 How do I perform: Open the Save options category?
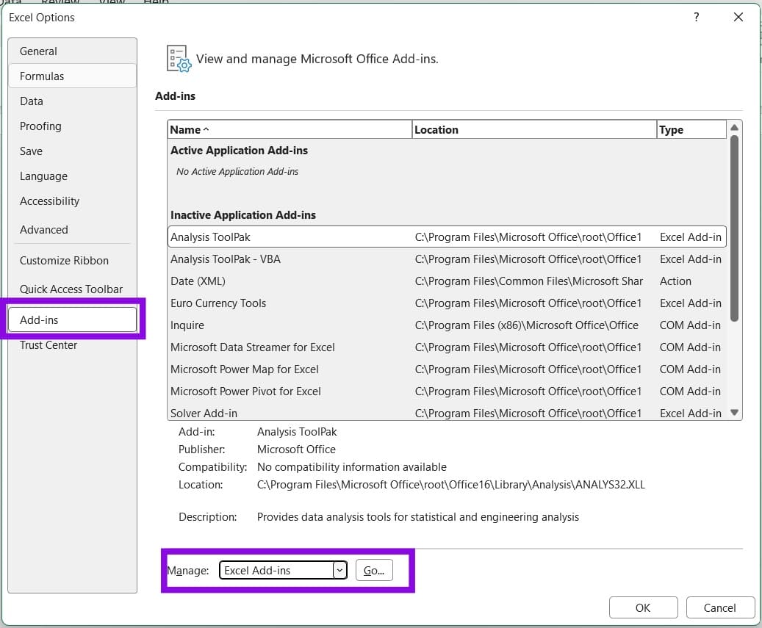coord(73,151)
